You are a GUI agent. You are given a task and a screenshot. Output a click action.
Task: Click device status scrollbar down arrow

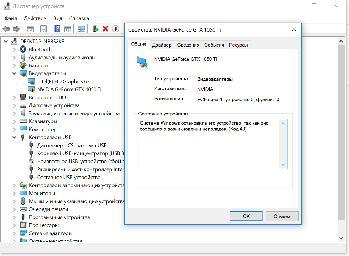tap(283, 165)
